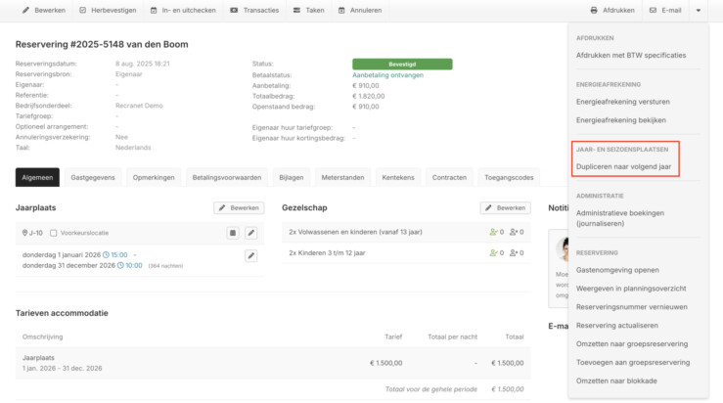Click Bewerken button in Gezelschap section
Image resolution: width=723 pixels, height=403 pixels.
click(x=506, y=208)
